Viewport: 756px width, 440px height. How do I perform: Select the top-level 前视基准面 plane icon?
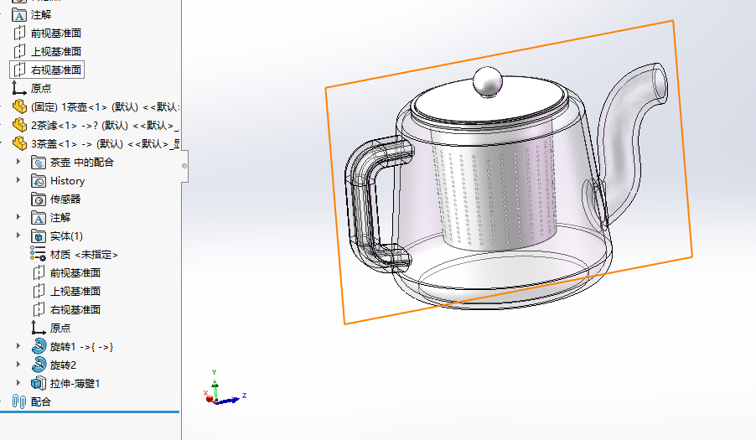point(19,33)
